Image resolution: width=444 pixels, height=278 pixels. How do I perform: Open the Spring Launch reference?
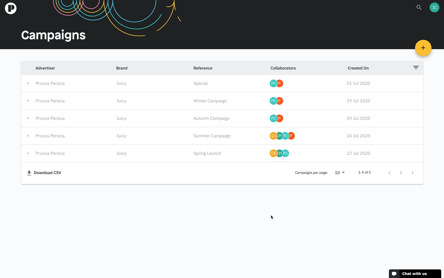pyautogui.click(x=207, y=153)
